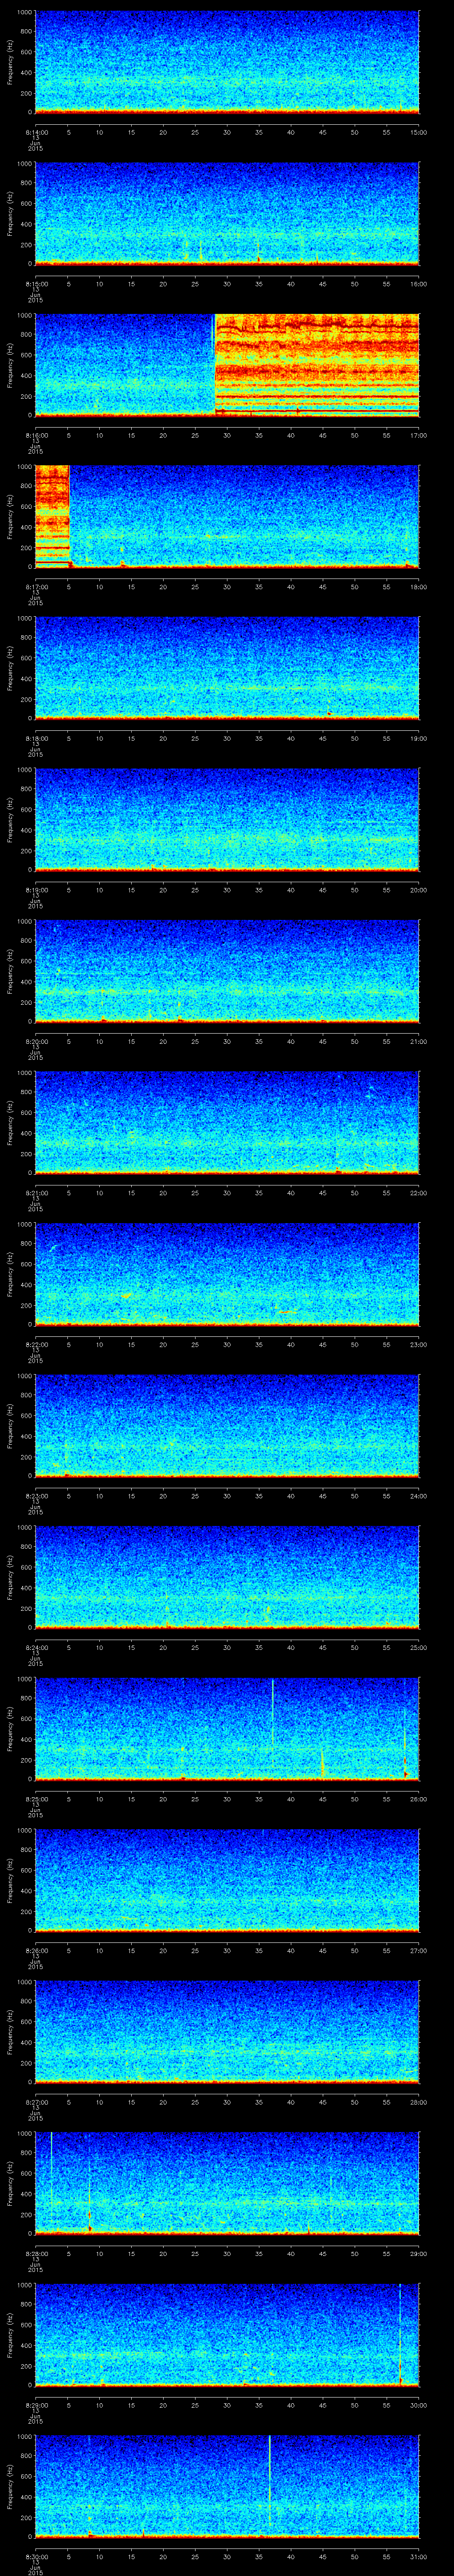The height and width of the screenshot is (2576, 454).
Task: Click the end time label 24:00
Action: (419, 1496)
